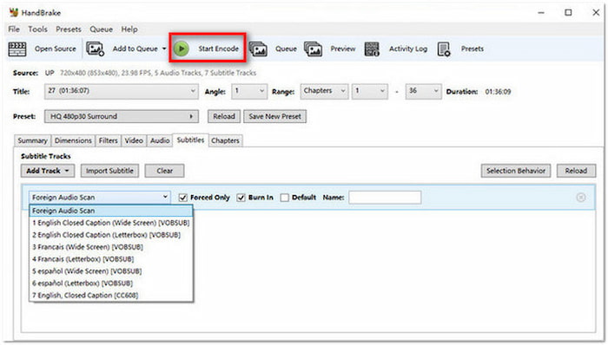Enable the Default checkbox
608x345 pixels.
click(x=285, y=198)
